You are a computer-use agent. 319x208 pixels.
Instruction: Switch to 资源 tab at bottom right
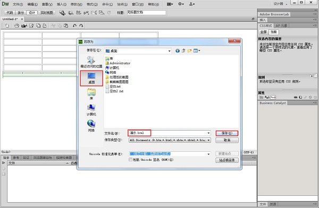point(273,204)
